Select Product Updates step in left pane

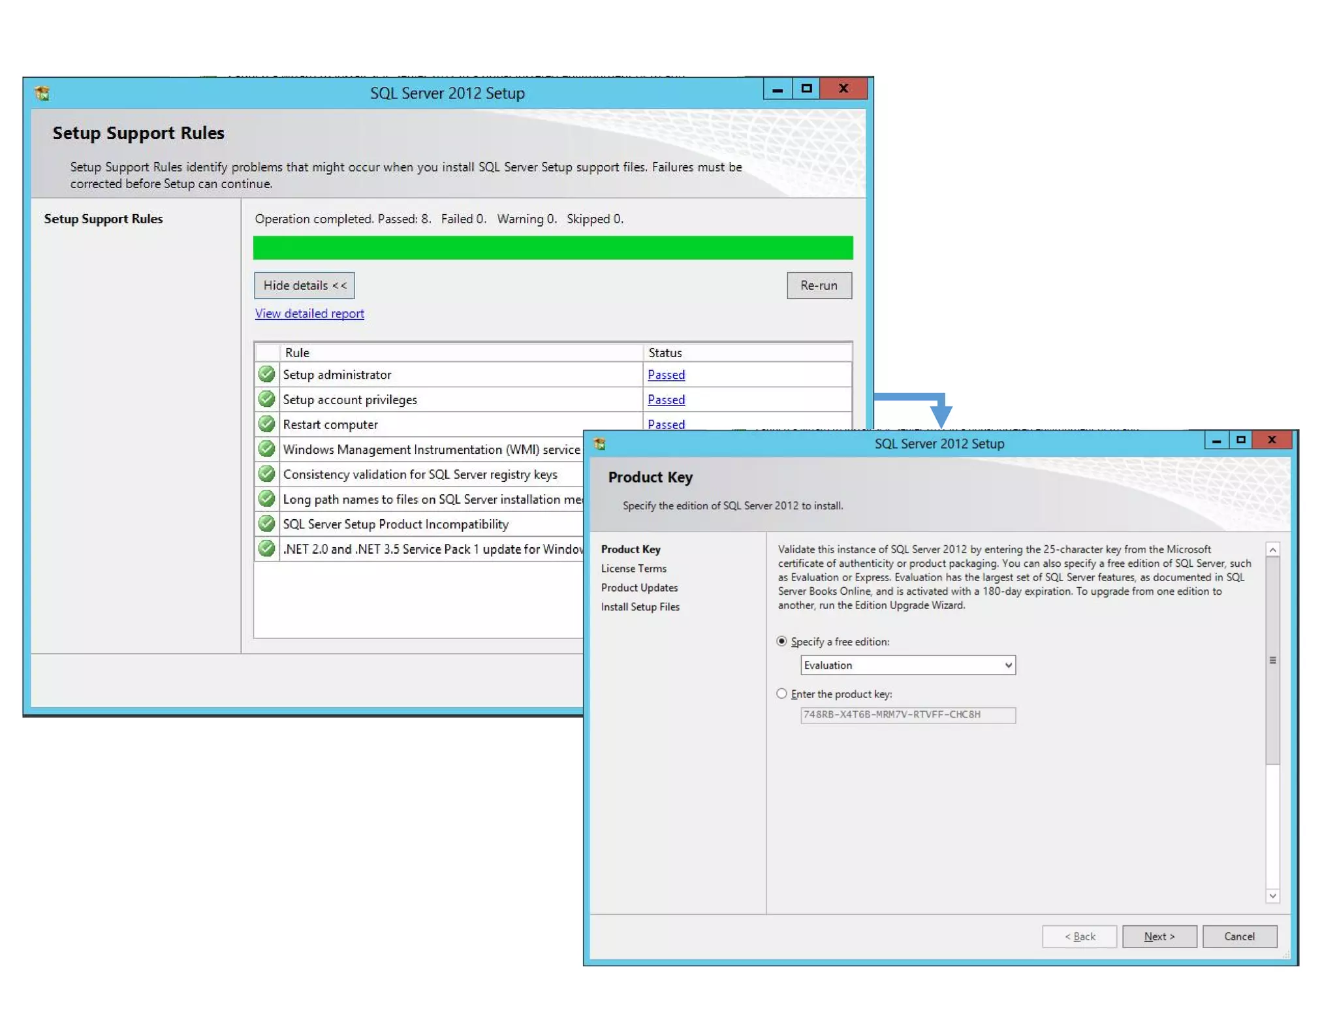[639, 588]
